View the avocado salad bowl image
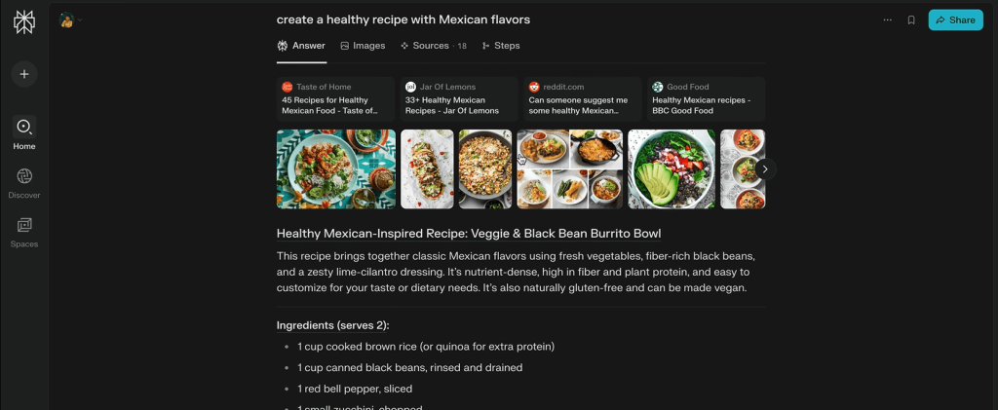The image size is (998, 410). [x=672, y=169]
